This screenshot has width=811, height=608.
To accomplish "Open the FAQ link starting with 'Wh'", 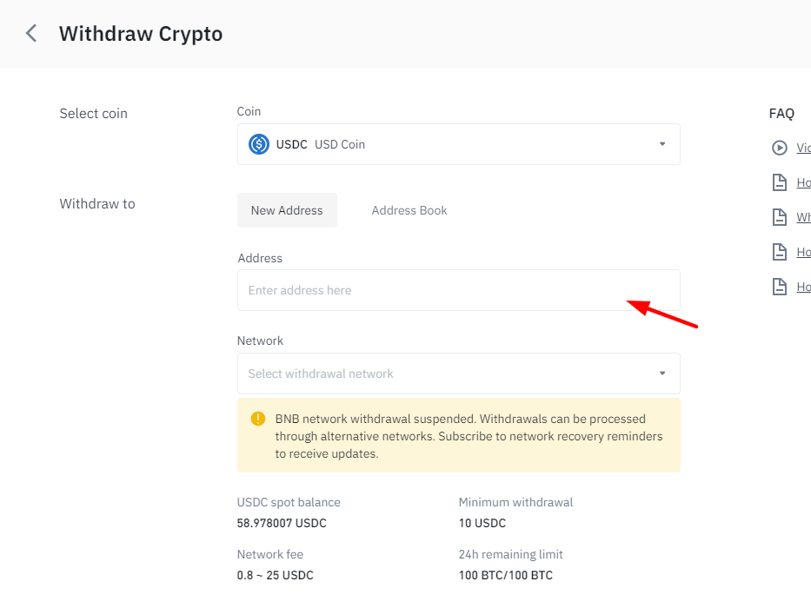I will click(x=804, y=217).
